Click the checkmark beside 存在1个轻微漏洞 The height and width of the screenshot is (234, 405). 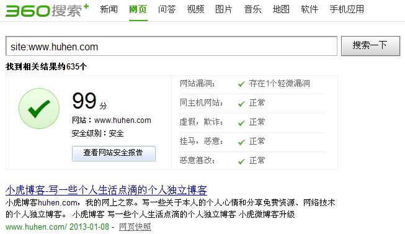241,84
